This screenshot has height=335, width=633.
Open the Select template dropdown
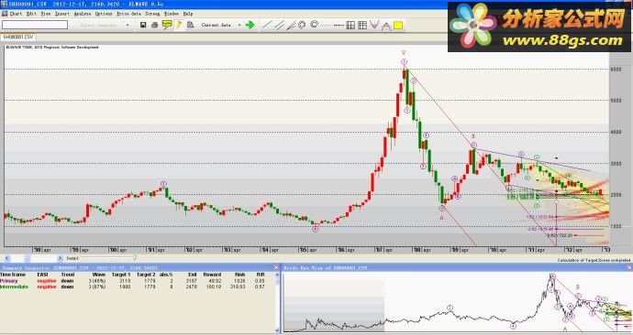coord(102,25)
